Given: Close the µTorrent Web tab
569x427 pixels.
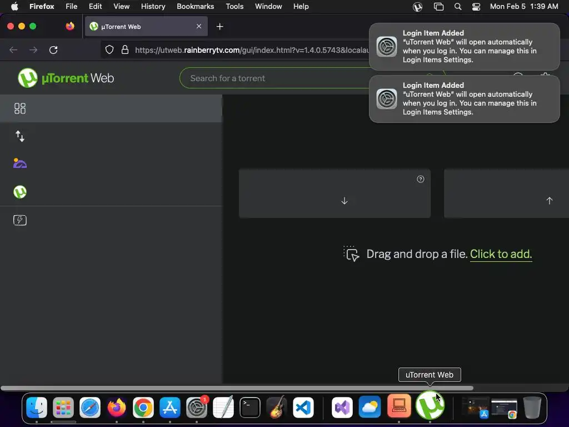Looking at the screenshot, I should [x=199, y=26].
